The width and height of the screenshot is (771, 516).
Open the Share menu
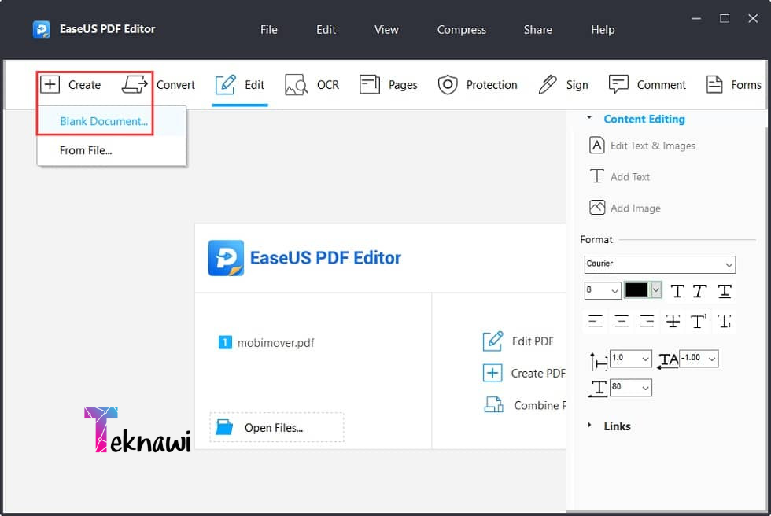[x=537, y=29]
